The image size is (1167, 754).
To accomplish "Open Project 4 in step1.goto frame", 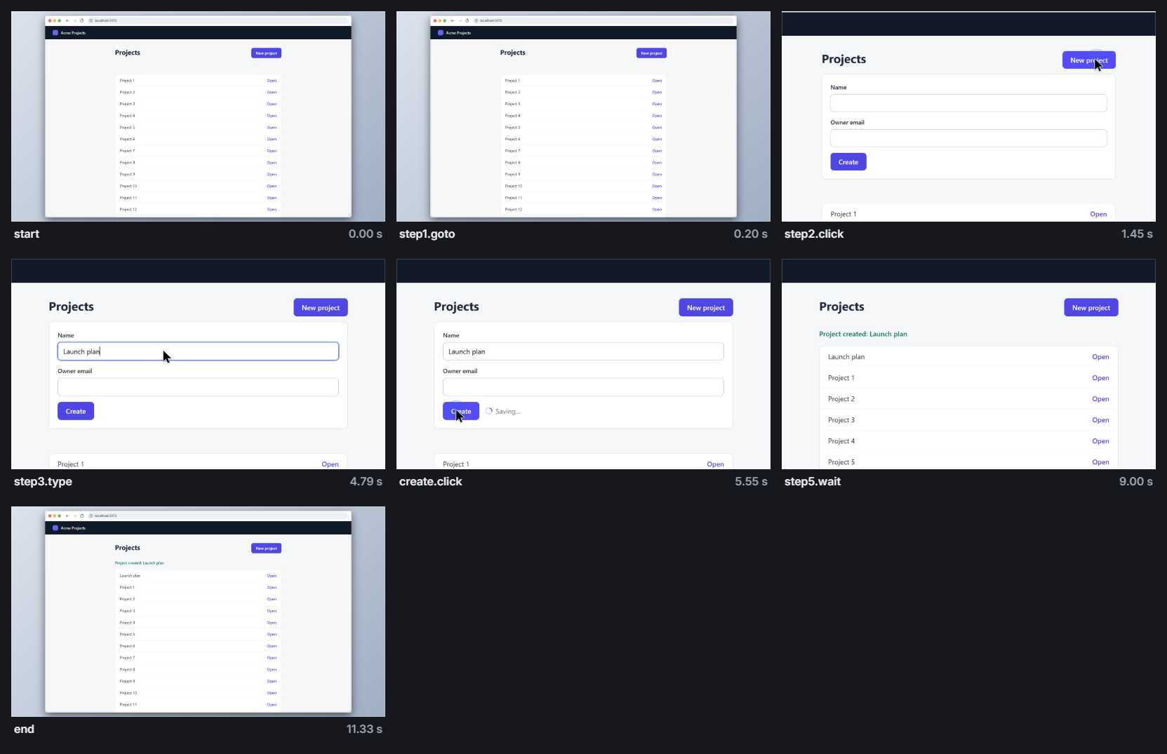I will [657, 116].
